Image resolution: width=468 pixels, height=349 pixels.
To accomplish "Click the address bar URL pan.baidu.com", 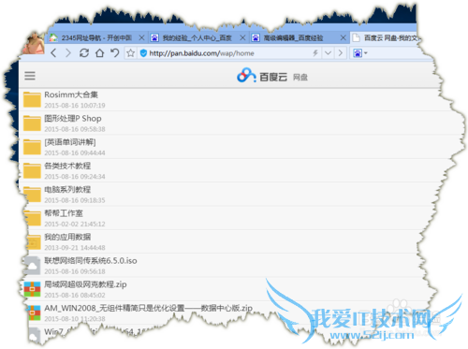I will [201, 53].
